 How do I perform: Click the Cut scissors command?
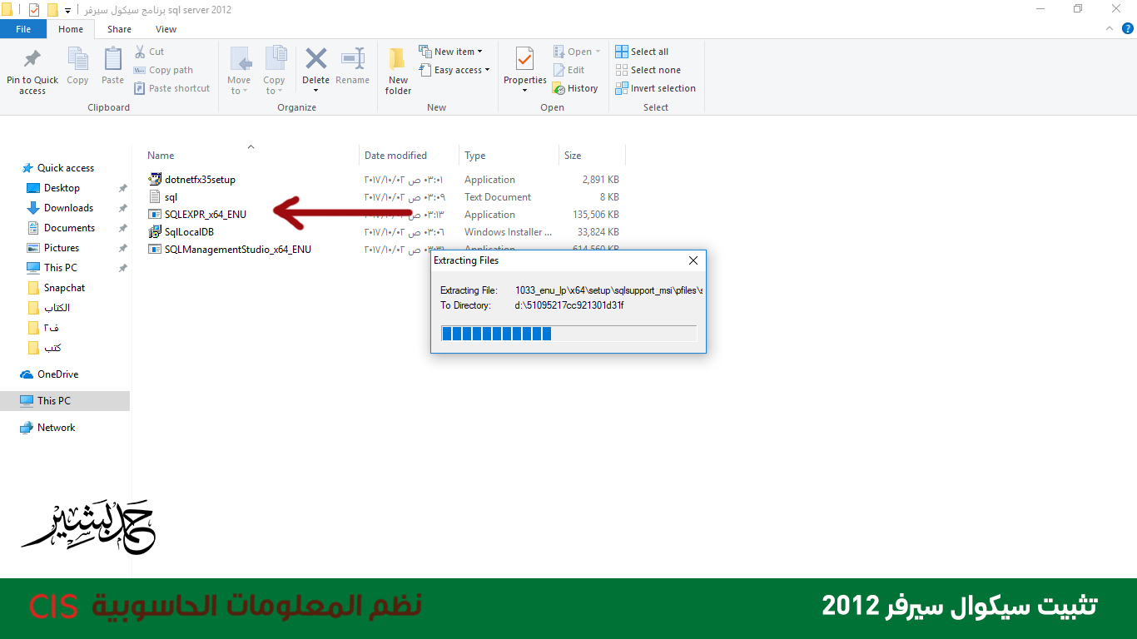point(149,52)
